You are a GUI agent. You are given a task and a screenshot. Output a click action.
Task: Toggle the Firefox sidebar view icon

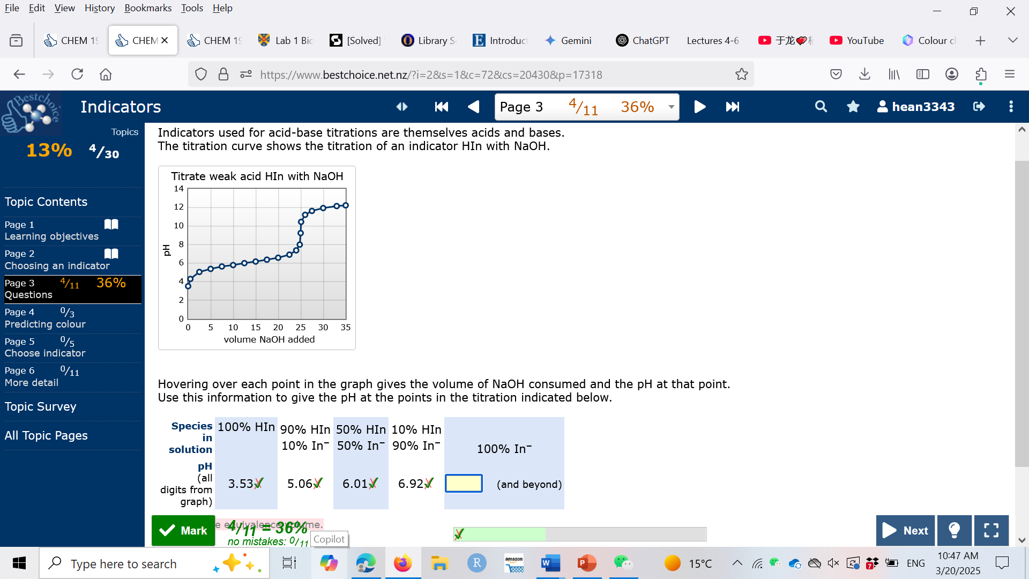coord(922,74)
